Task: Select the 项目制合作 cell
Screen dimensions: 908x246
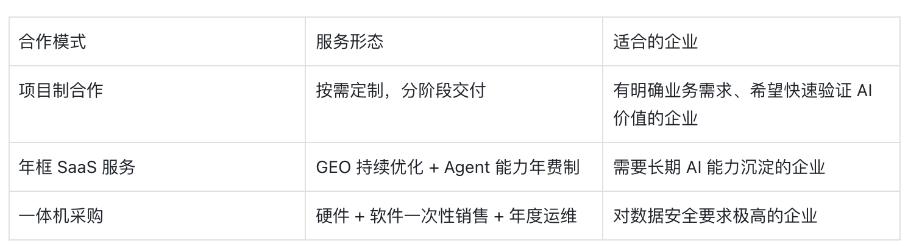Action: [x=157, y=104]
